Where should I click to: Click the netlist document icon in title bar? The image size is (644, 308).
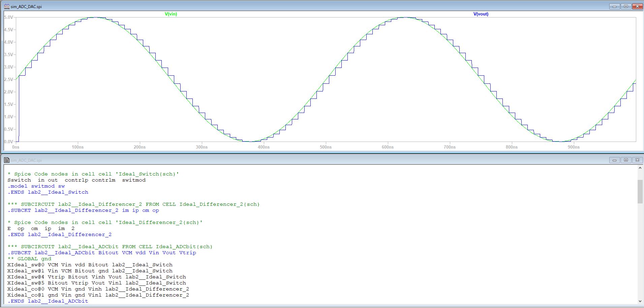point(6,160)
